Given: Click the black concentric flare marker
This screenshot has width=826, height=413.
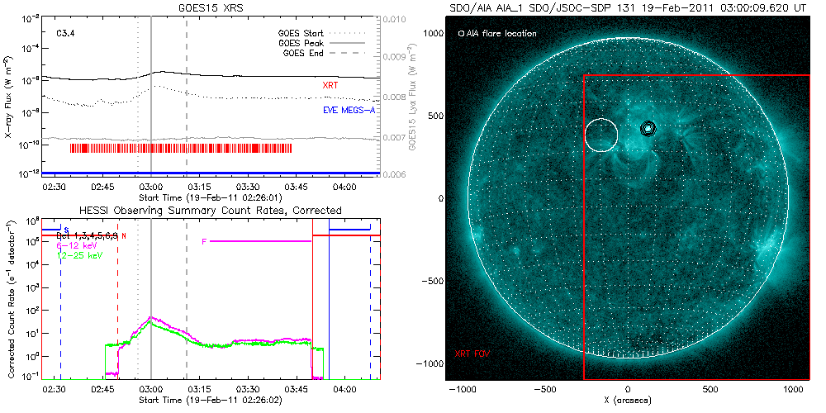Looking at the screenshot, I should (648, 128).
